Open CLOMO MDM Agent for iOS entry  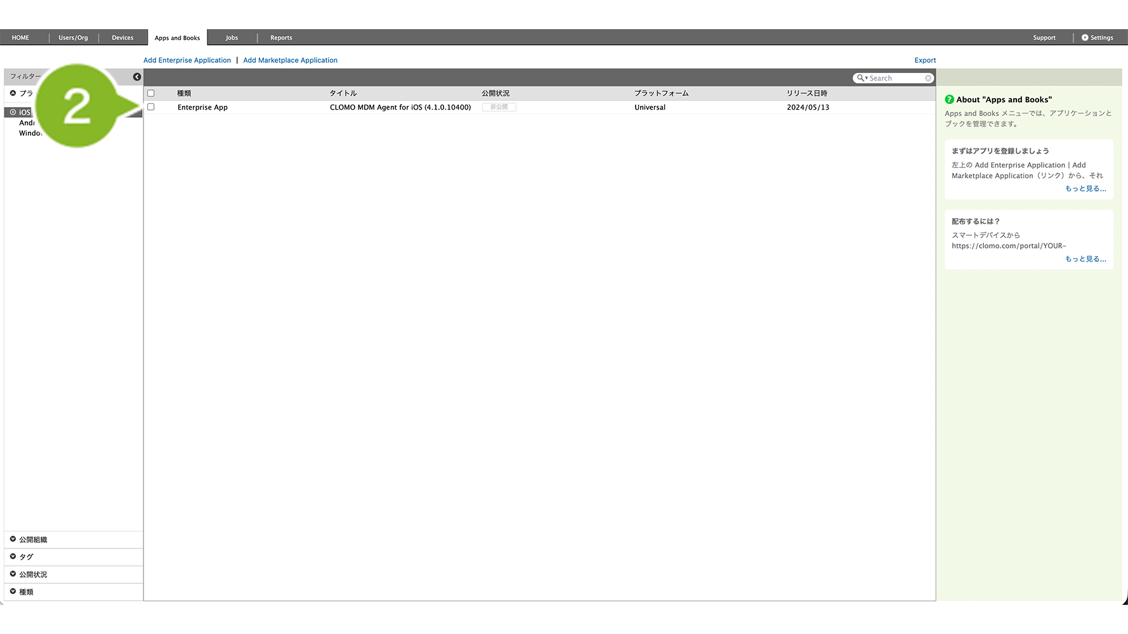(400, 107)
